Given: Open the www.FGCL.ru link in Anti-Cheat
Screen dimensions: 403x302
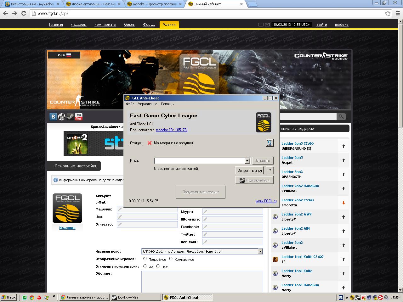Looking at the screenshot, I should 266,201.
